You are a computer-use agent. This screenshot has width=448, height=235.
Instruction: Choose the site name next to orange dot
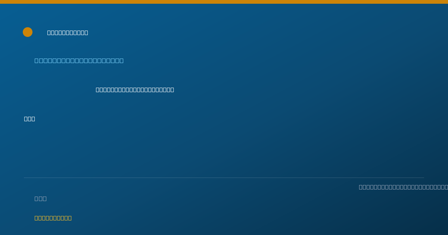click(68, 32)
